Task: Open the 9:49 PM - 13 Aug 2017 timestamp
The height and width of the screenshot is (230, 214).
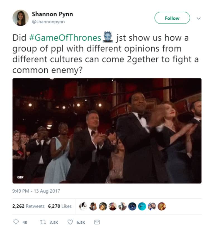Action: [x=36, y=191]
